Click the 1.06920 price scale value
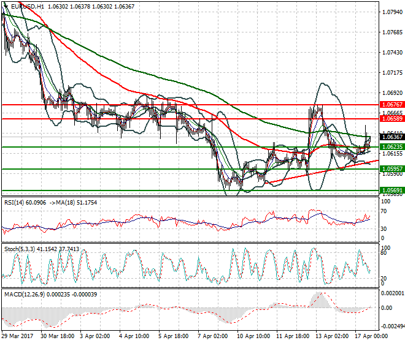Screen dimensions: 405x343 point(392,93)
